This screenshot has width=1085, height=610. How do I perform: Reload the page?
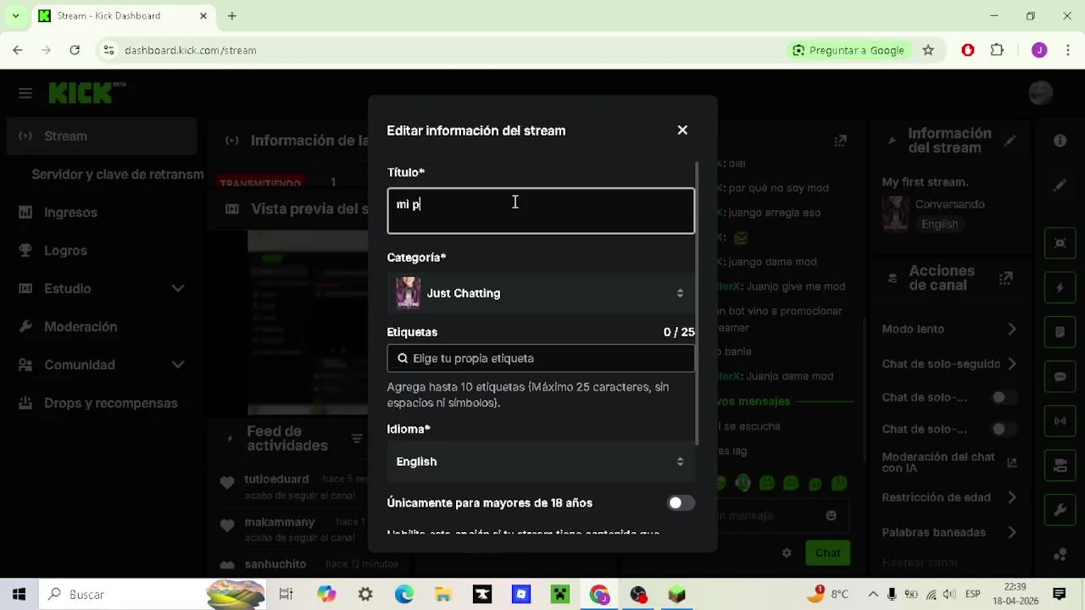click(75, 51)
